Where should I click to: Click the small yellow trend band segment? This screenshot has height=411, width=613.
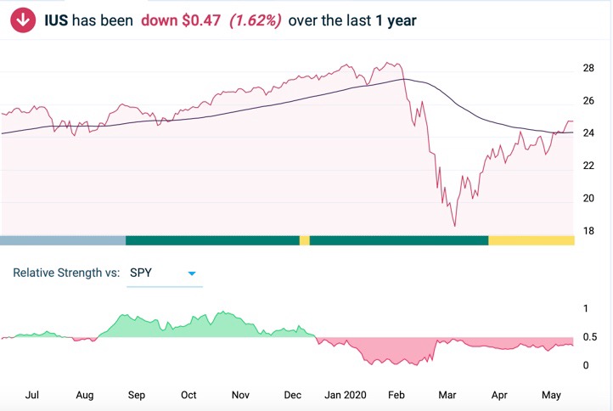(305, 240)
